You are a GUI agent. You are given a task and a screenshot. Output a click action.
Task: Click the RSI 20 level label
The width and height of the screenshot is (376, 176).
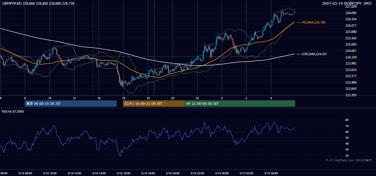point(347,155)
